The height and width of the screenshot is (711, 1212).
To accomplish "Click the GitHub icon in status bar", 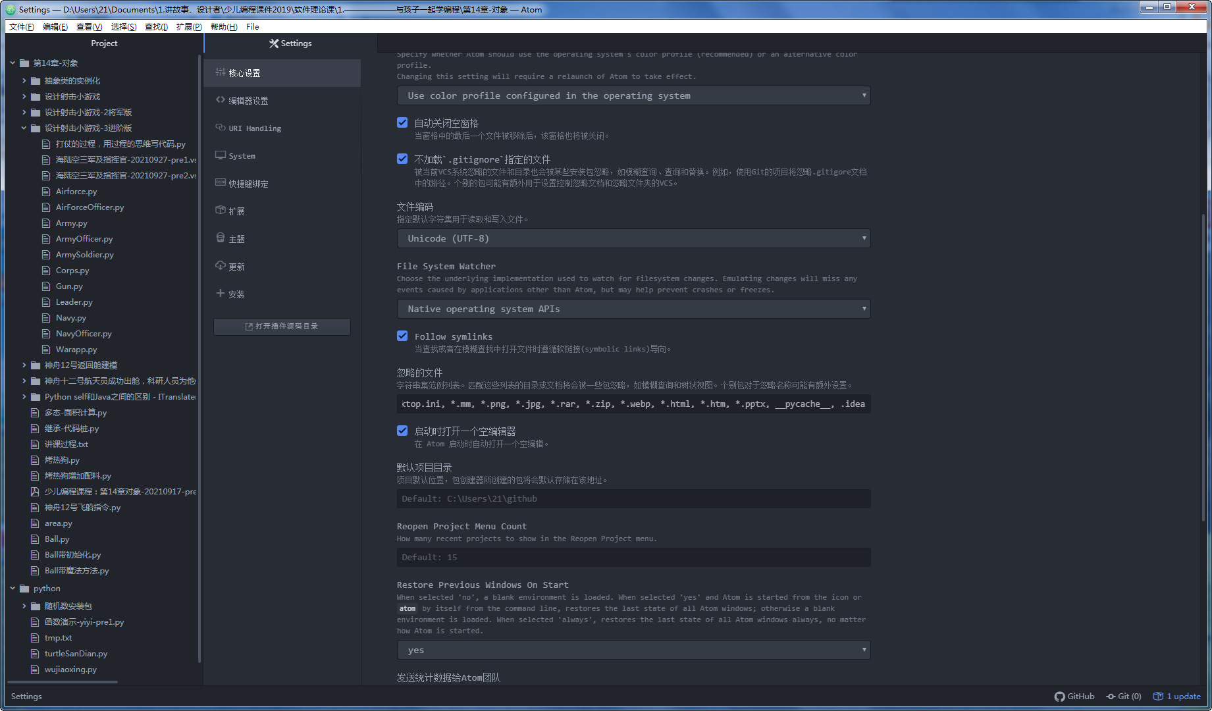I will point(1059,697).
